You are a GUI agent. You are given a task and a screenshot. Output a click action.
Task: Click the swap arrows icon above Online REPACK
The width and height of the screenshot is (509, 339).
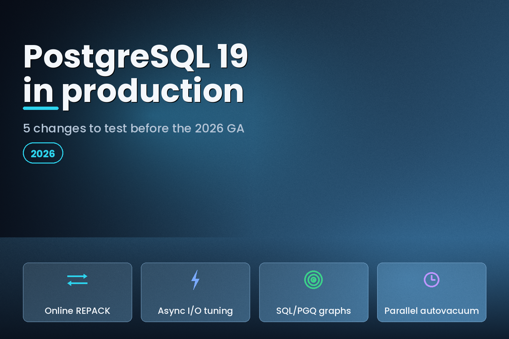pyautogui.click(x=77, y=280)
